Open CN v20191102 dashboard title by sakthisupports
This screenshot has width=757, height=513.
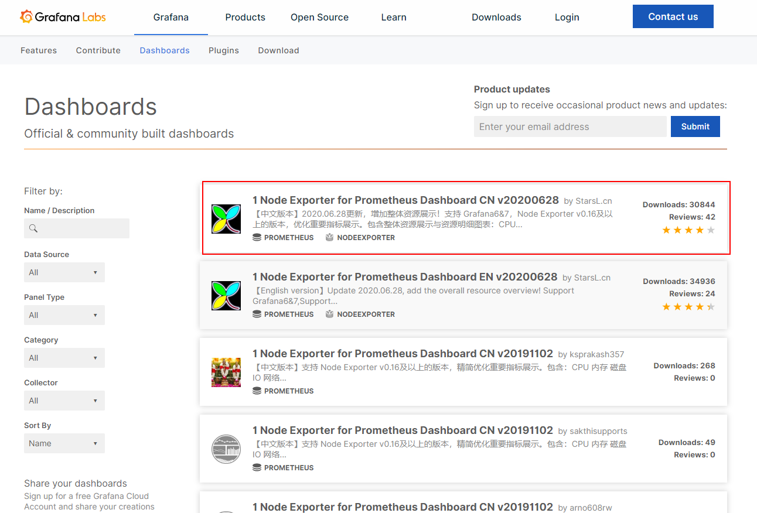click(403, 430)
